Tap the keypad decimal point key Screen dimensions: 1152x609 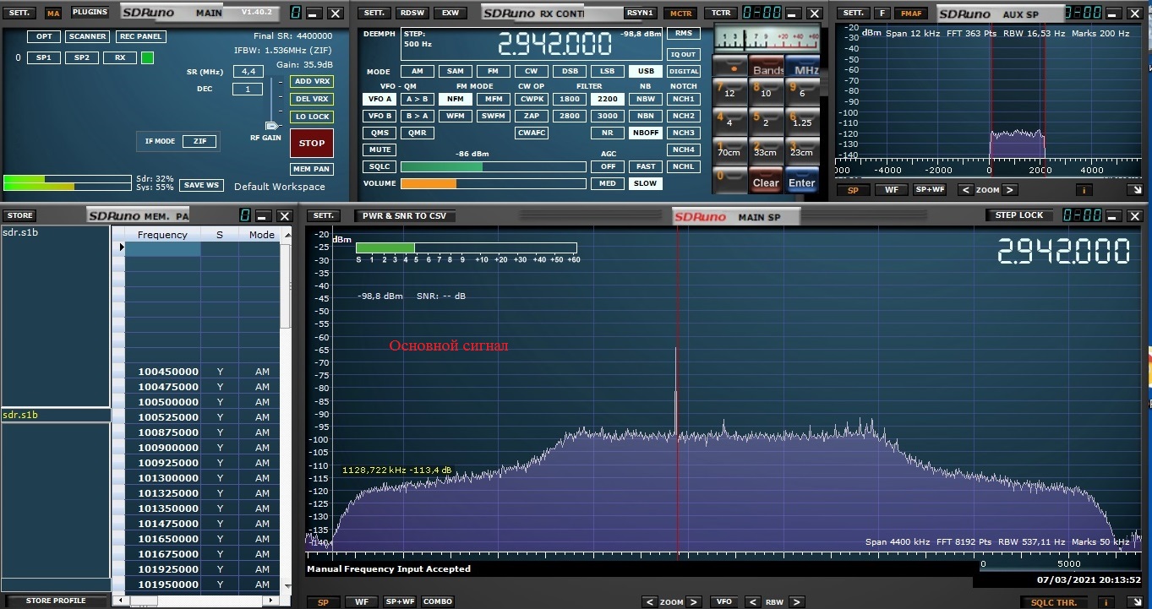tap(729, 66)
